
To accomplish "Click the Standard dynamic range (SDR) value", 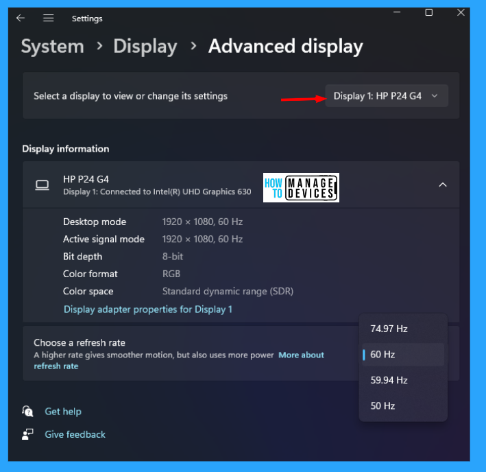I will pyautogui.click(x=228, y=291).
